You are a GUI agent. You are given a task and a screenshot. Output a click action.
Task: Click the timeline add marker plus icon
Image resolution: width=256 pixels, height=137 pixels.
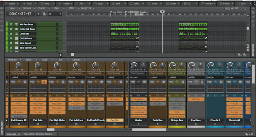coord(248,15)
